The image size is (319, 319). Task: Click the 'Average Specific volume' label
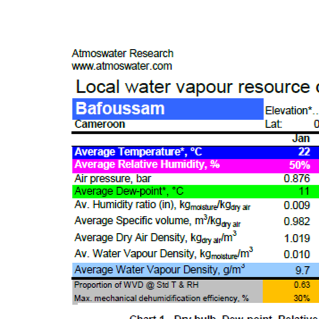[157, 221]
